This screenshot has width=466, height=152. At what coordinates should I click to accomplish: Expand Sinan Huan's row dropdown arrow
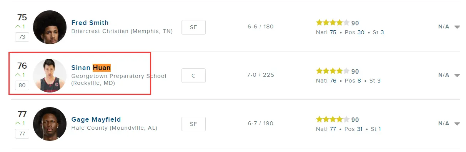pos(457,75)
